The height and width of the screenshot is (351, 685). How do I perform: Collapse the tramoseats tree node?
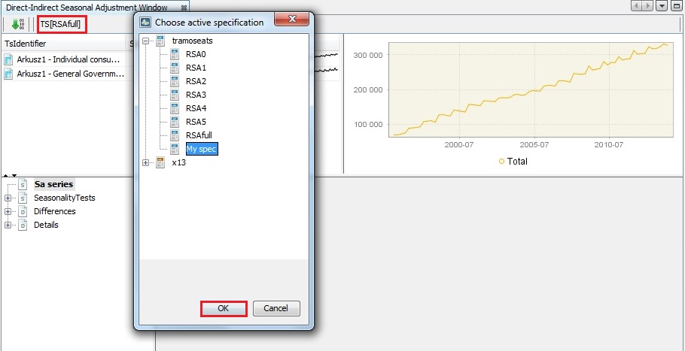point(146,41)
